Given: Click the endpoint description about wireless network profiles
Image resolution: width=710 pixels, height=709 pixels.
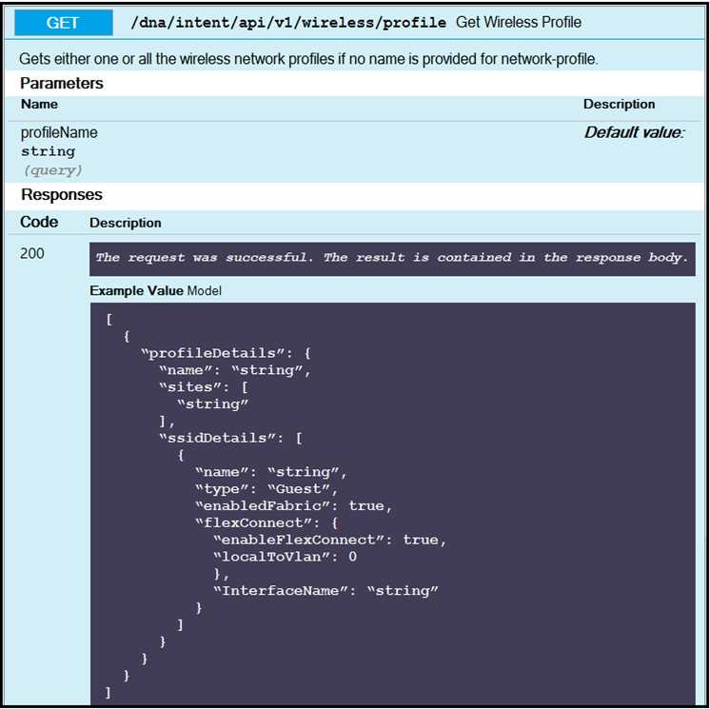Looking at the screenshot, I should 308,59.
